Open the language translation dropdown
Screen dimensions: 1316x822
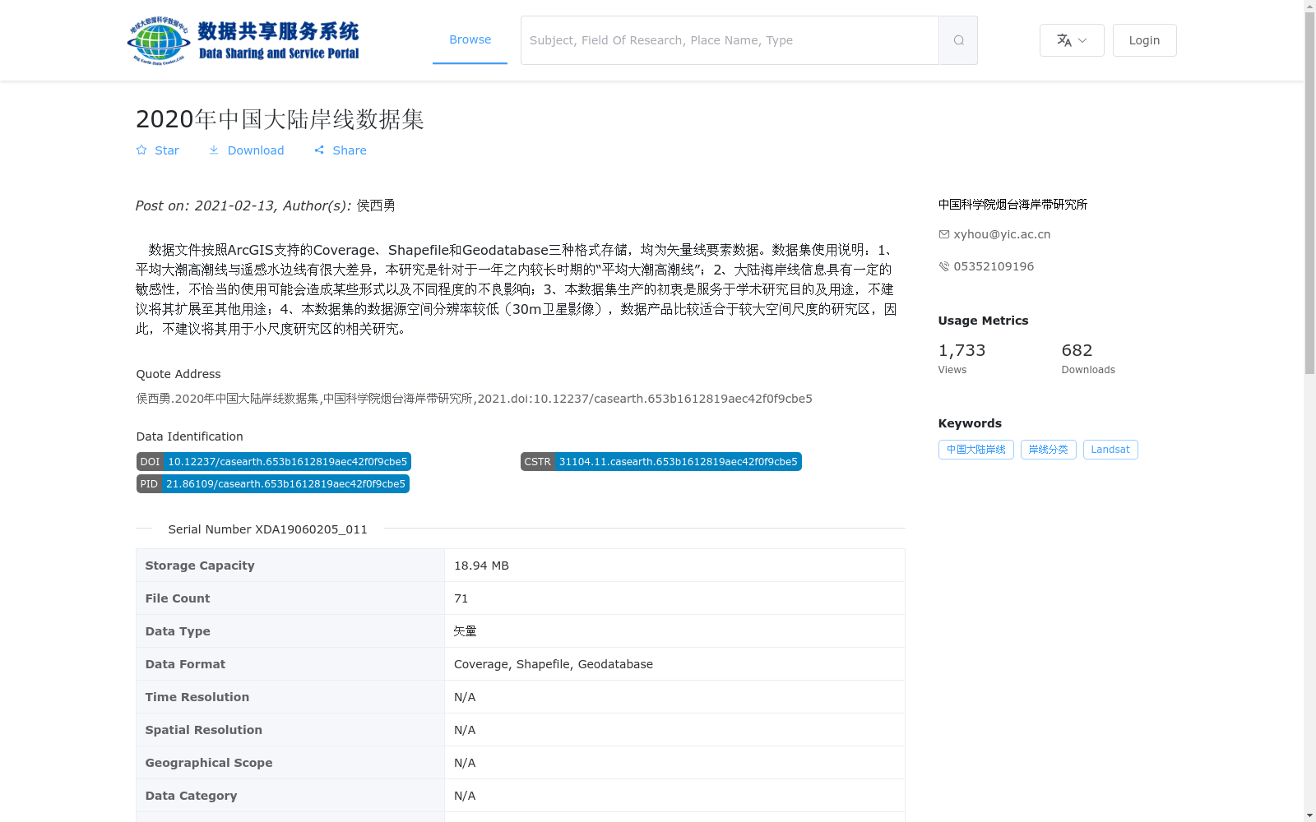1072,40
